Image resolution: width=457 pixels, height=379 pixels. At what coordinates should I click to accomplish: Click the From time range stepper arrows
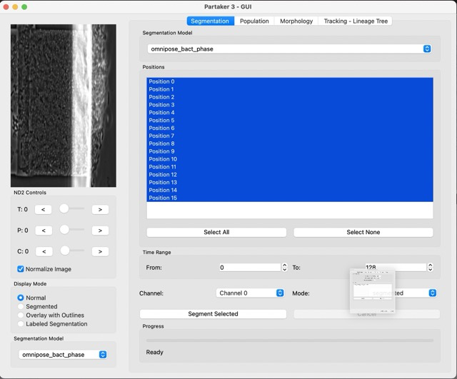point(284,268)
